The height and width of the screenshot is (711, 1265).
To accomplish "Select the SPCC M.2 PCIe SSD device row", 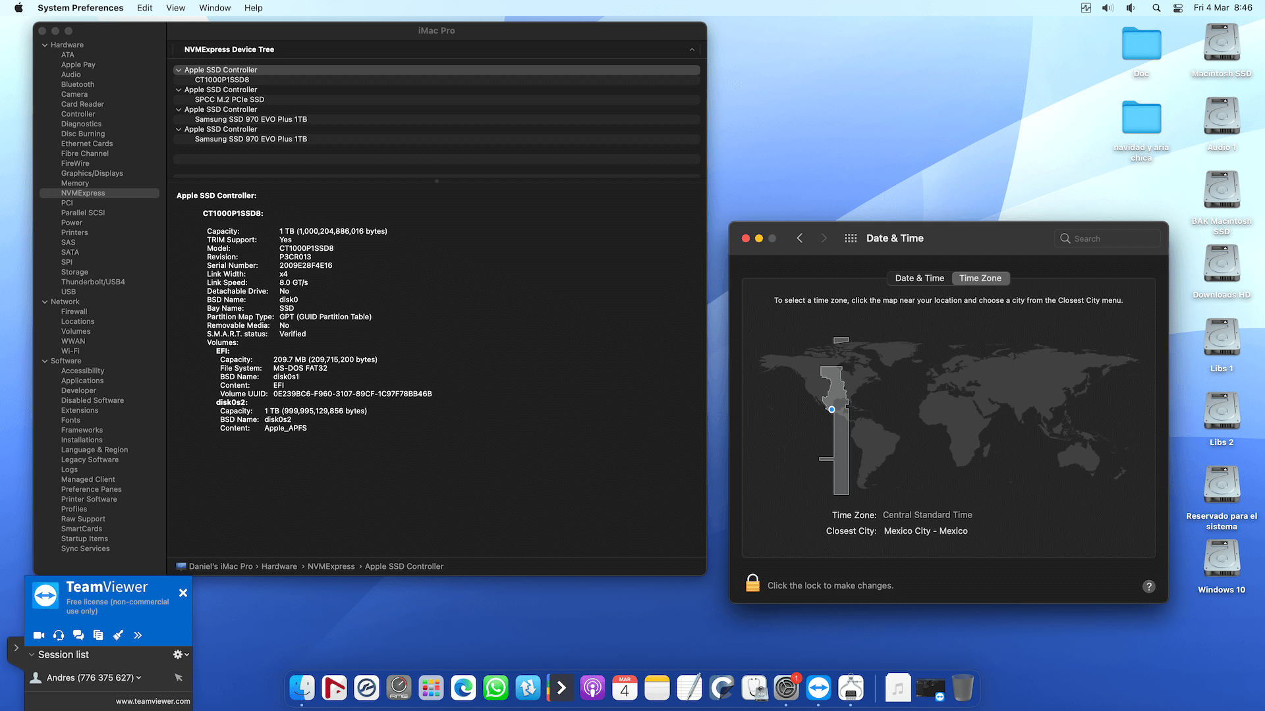I will (436, 99).
